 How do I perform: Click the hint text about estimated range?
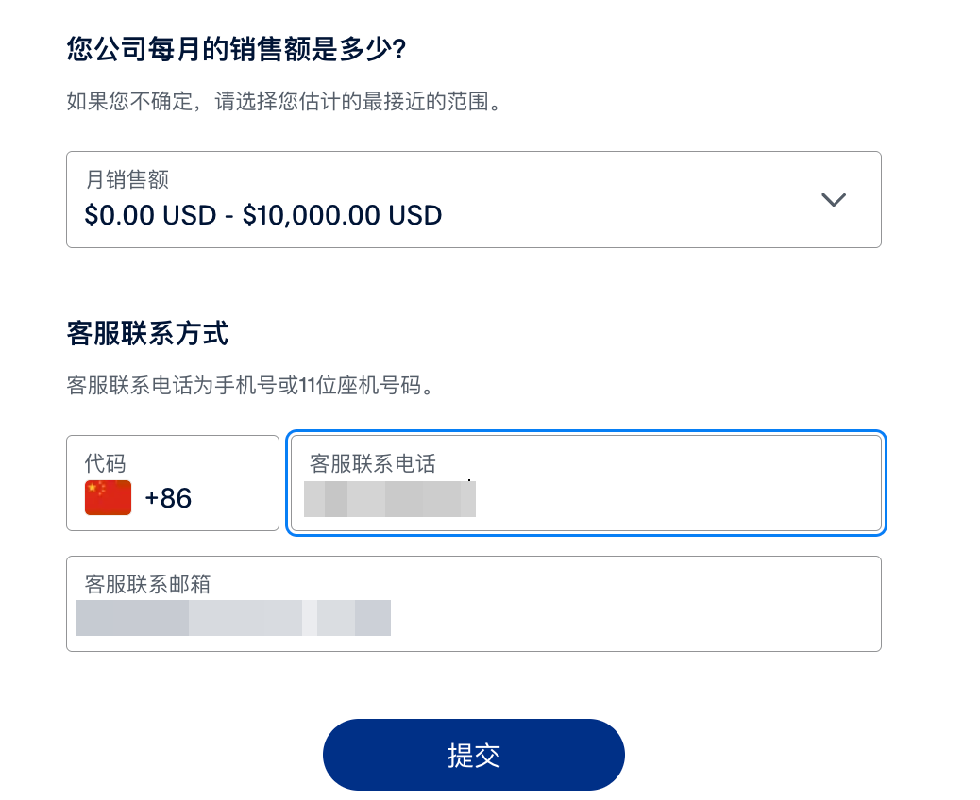283,100
